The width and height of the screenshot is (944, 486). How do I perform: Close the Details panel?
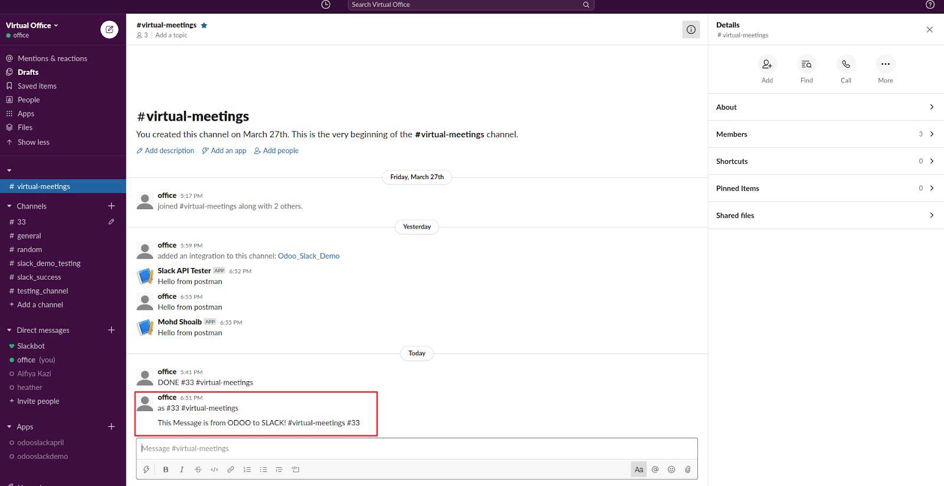(930, 29)
